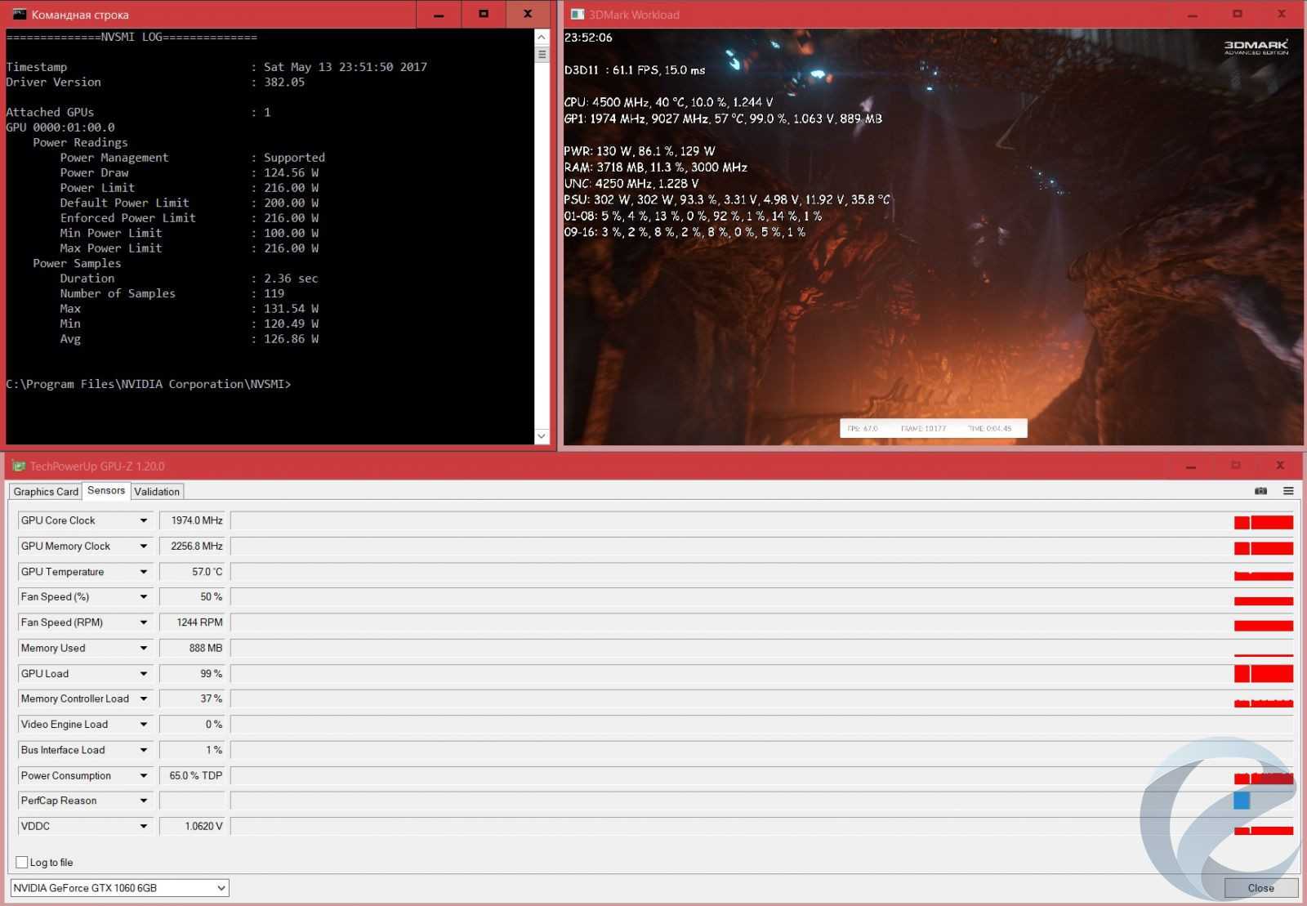1307x906 pixels.
Task: Open the Power Consumption sensor dropdown
Action: tap(143, 775)
